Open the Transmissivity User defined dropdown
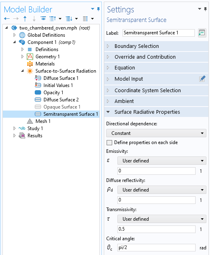 pyautogui.click(x=162, y=219)
